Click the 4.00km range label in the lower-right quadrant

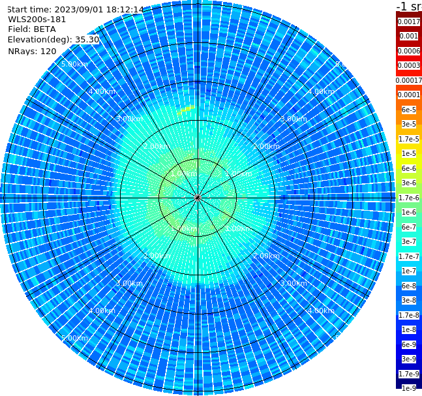point(321,311)
